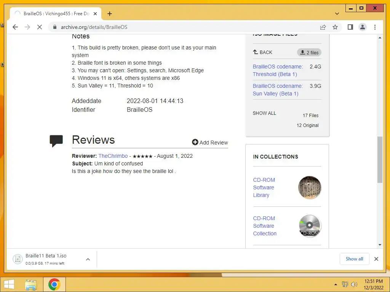Click the Reviews heading

point(93,140)
